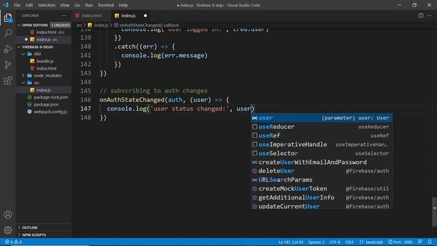Open the Accounts menu icon

(8, 214)
